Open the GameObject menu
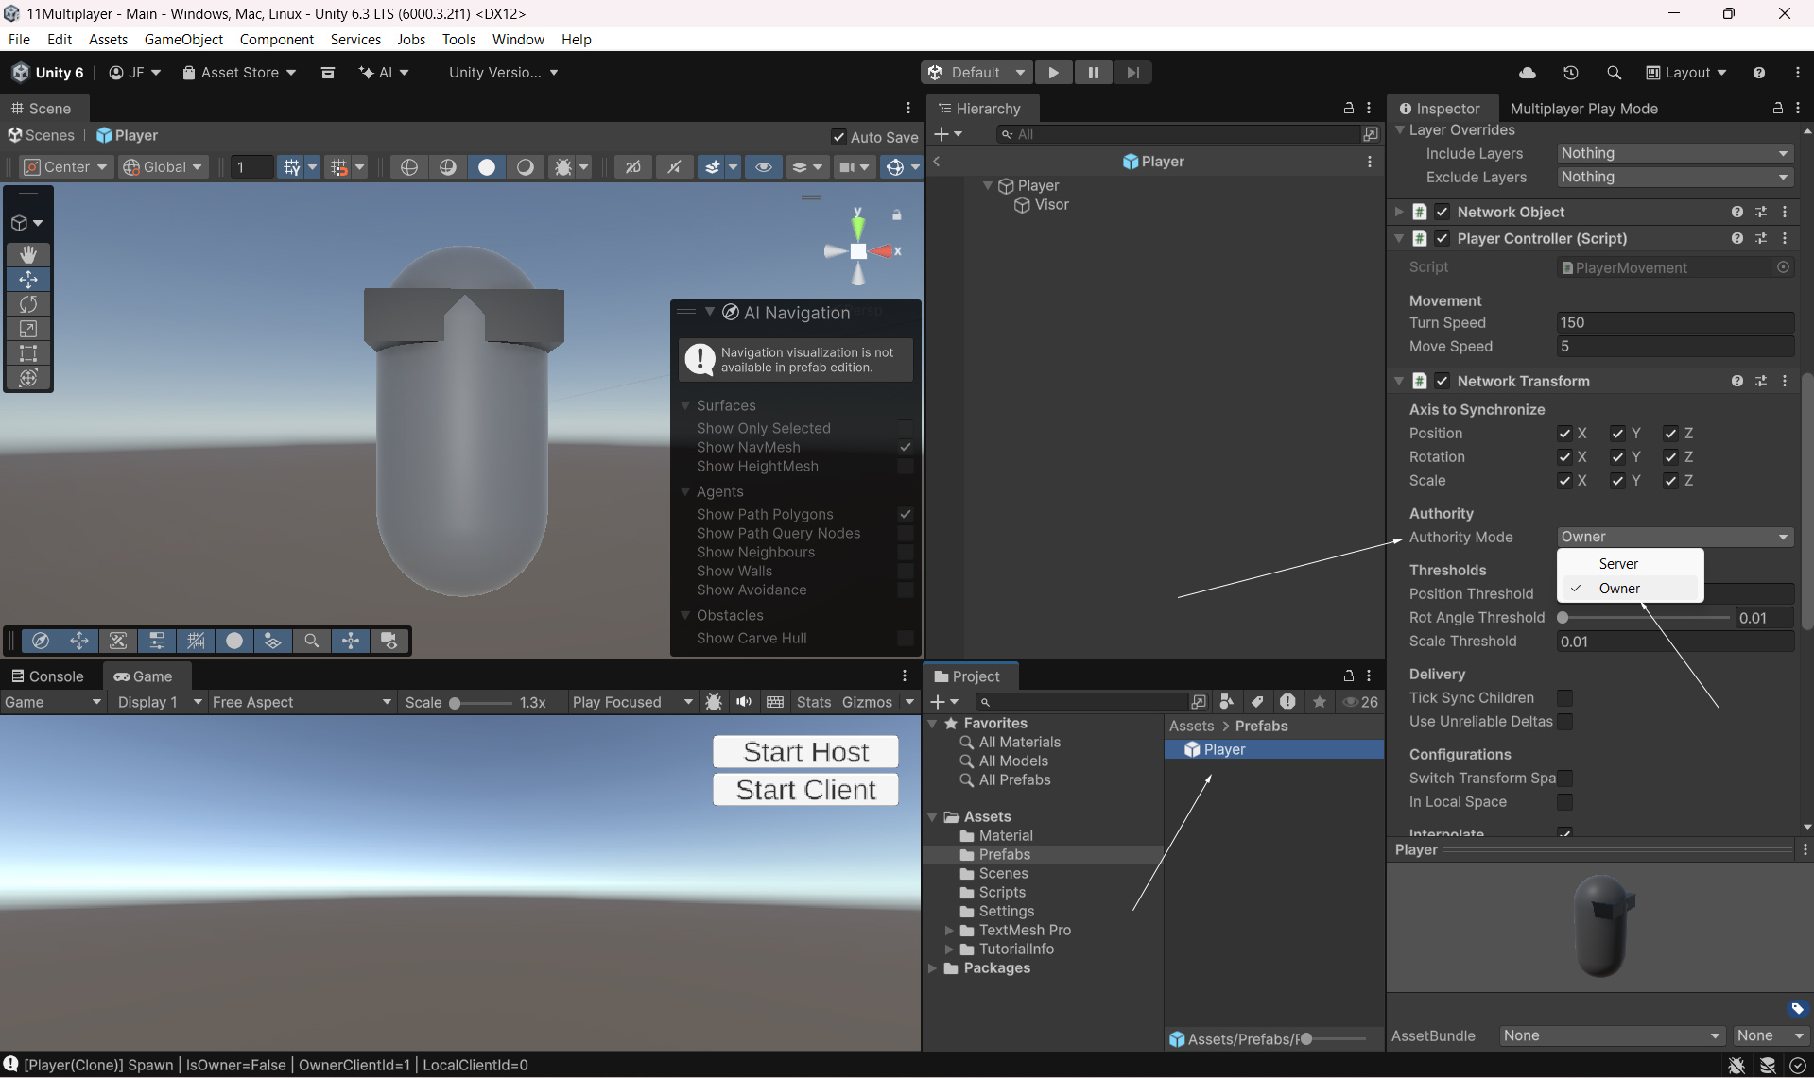Viewport: 1814px width, 1078px height. pyautogui.click(x=183, y=39)
